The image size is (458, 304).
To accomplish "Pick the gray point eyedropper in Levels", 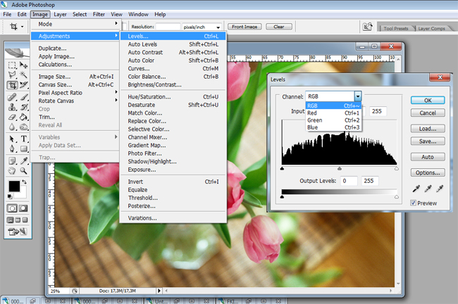I will (428, 189).
